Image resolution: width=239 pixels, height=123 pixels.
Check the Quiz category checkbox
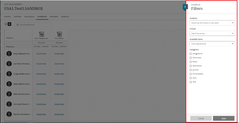click(190, 78)
